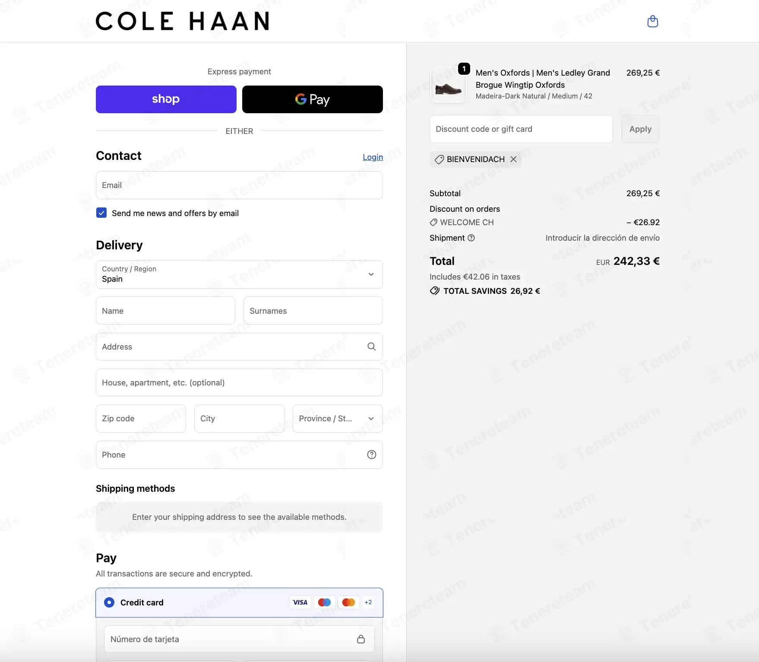This screenshot has width=759, height=662.
Task: Click 'Includes €42.06 in taxes' text
Action: click(475, 277)
